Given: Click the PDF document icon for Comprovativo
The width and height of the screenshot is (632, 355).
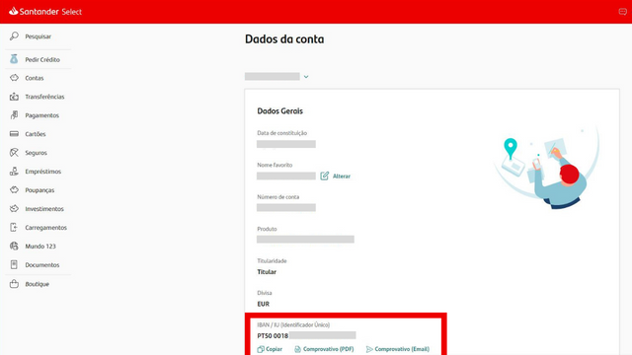Looking at the screenshot, I should click(x=297, y=349).
